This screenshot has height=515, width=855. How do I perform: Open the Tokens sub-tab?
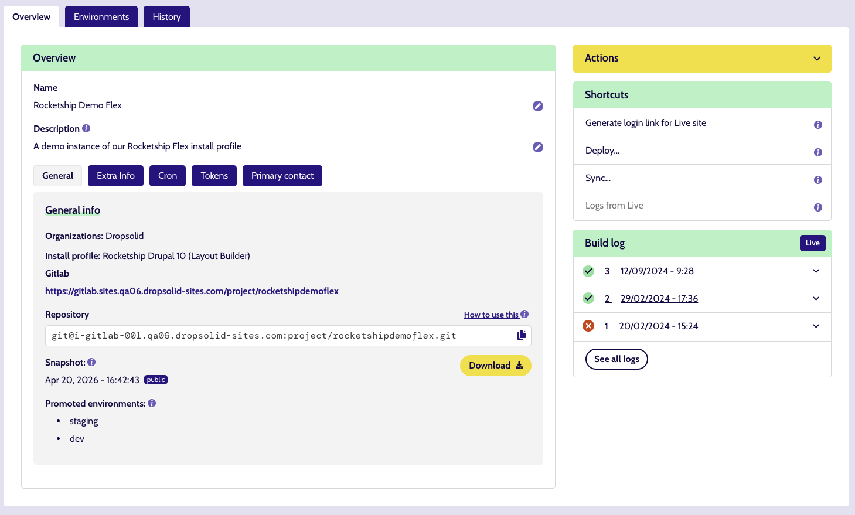point(214,176)
